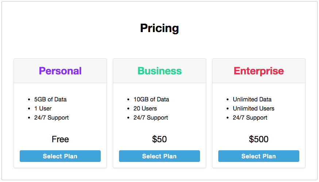Click the Personal plan heading
Screen dimensions: 319x182
pyautogui.click(x=60, y=71)
